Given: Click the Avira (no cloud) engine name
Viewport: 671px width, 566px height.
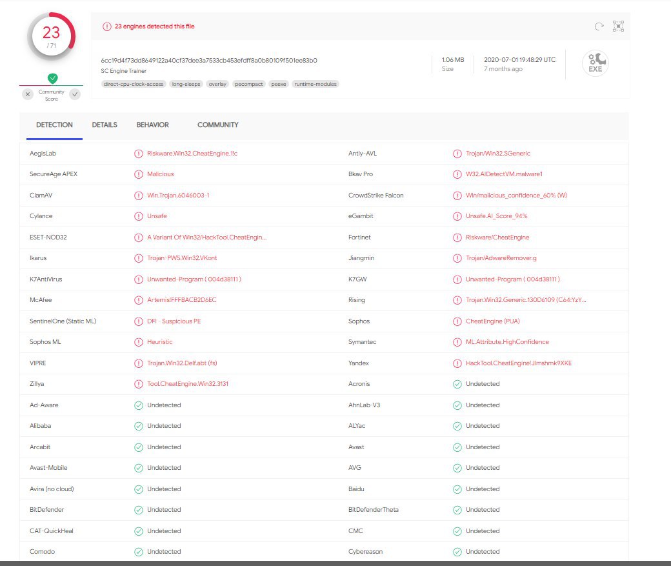Looking at the screenshot, I should (x=52, y=489).
